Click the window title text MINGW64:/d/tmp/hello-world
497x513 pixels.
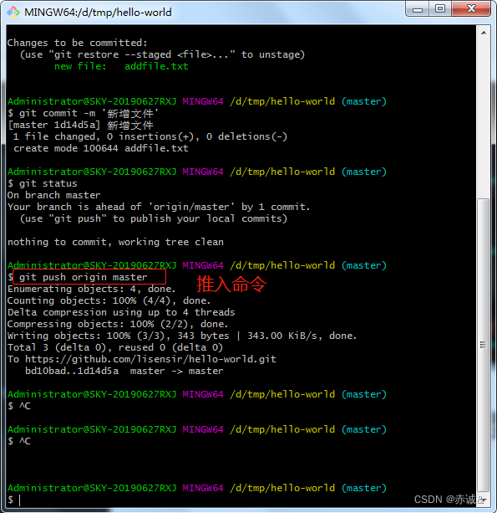tap(98, 13)
